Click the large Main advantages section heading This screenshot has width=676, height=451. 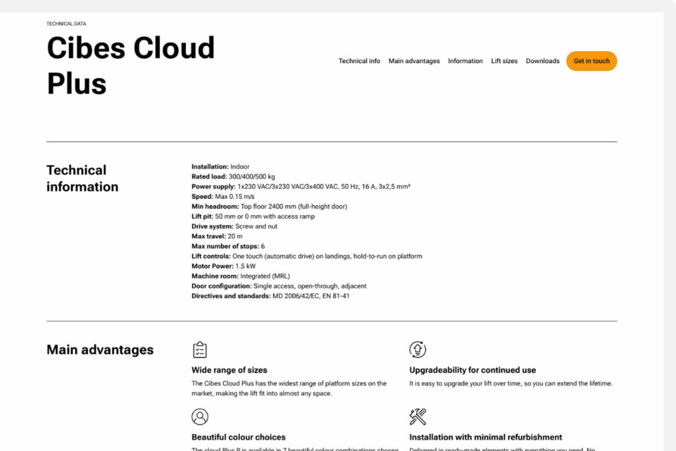[100, 350]
